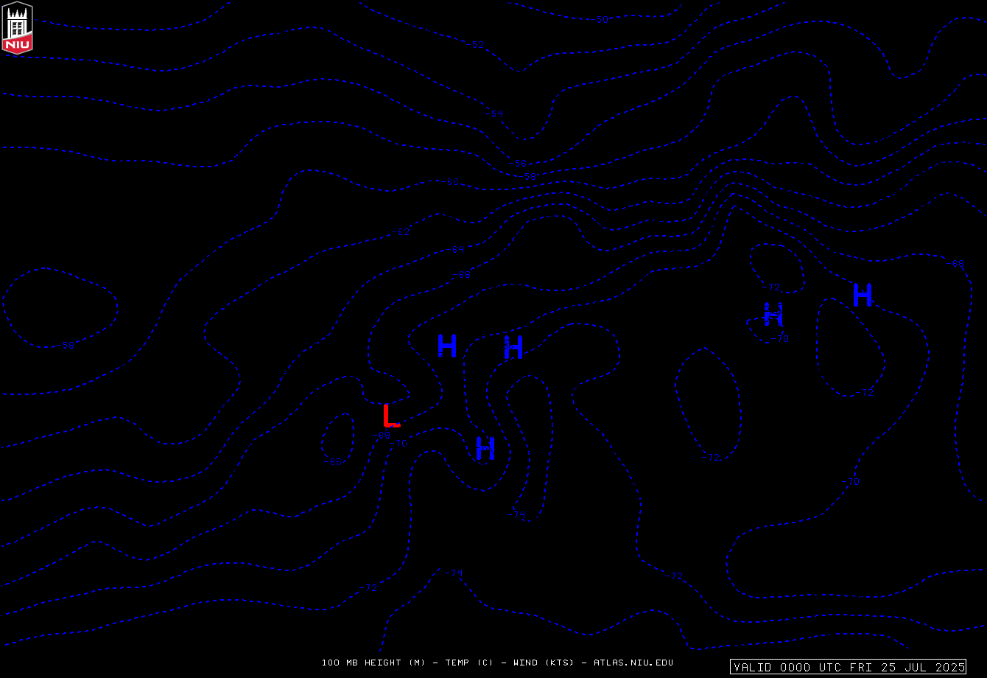Click the -56 contour label
This screenshot has height=678, width=987.
(x=519, y=164)
